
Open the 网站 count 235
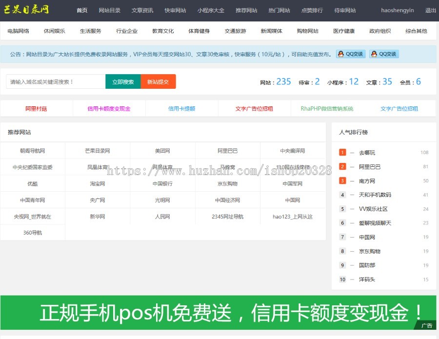point(283,81)
